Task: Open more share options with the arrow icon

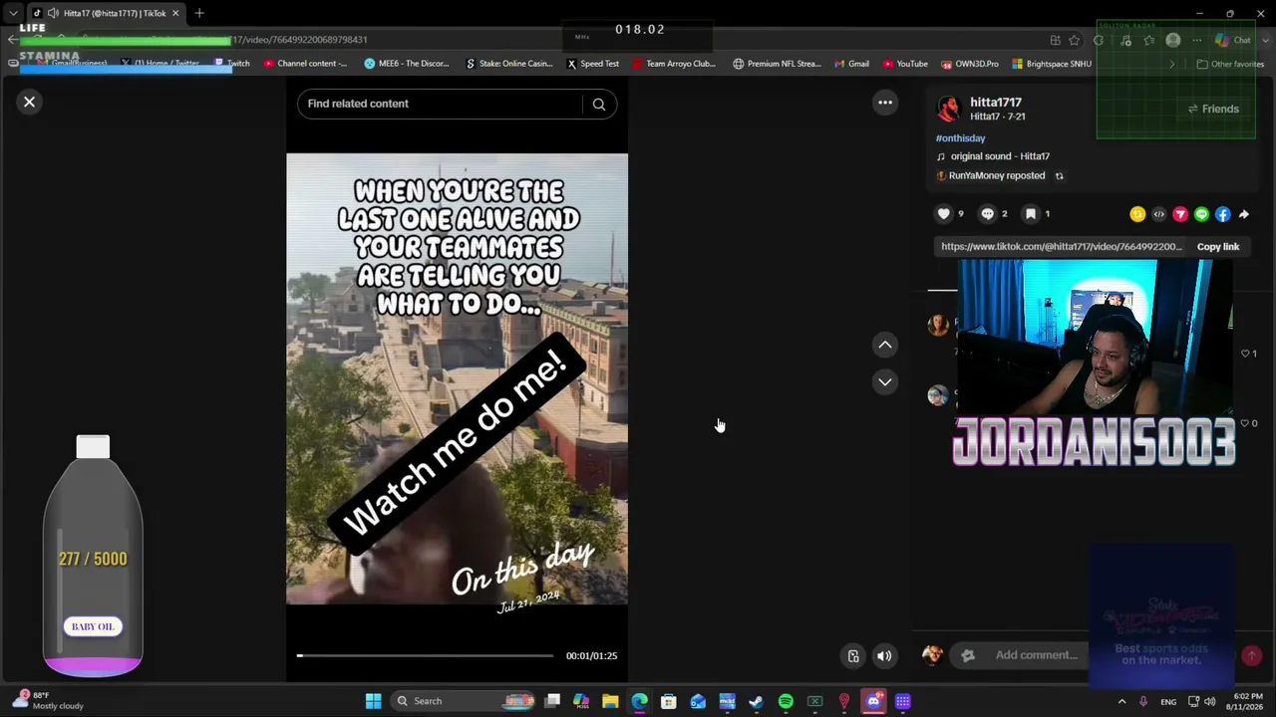Action: [x=1244, y=214]
